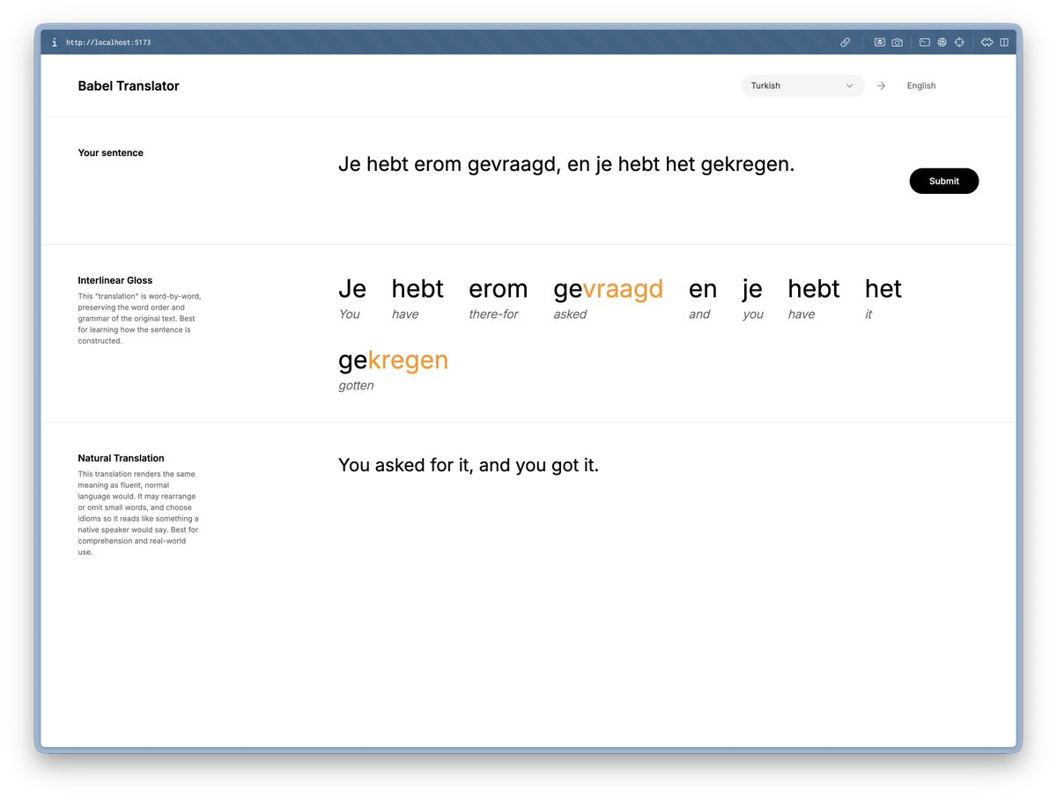Viewport: 1057px width, 799px height.
Task: Click the Interlinear Gloss heading
Action: pyautogui.click(x=115, y=280)
